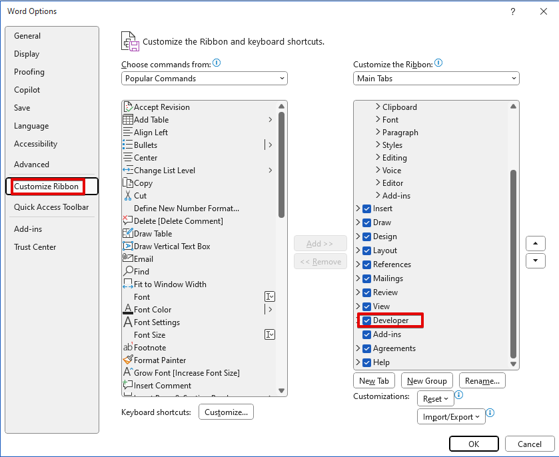The width and height of the screenshot is (559, 457).
Task: Click the Find magnifier icon
Action: (x=128, y=272)
